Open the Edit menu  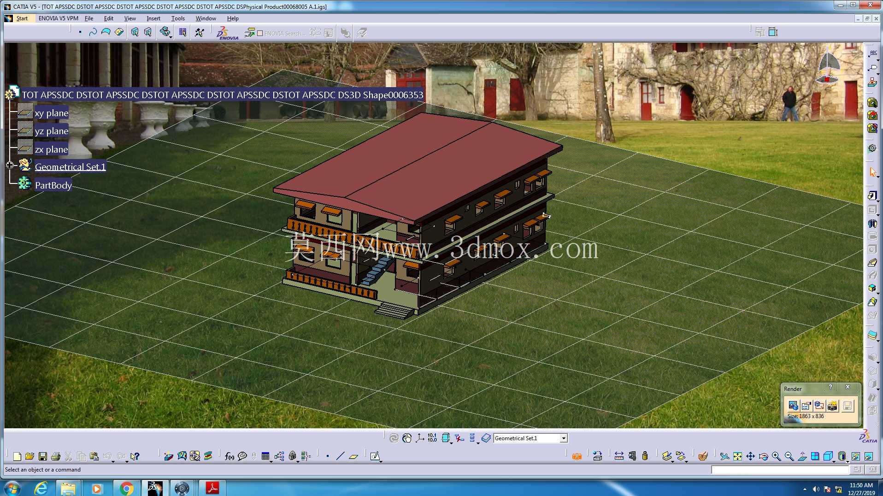(x=108, y=18)
